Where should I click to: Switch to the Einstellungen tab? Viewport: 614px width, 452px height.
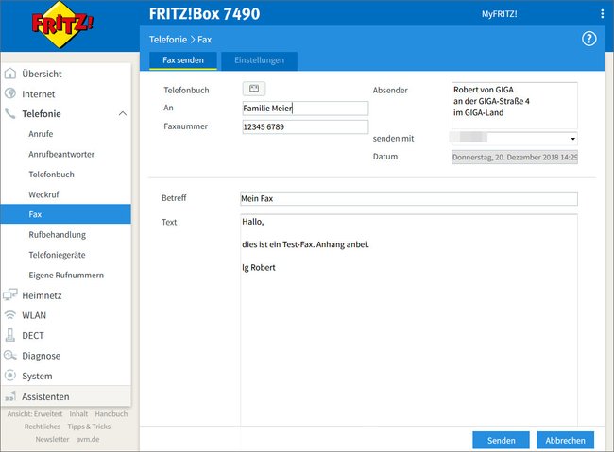(x=259, y=60)
